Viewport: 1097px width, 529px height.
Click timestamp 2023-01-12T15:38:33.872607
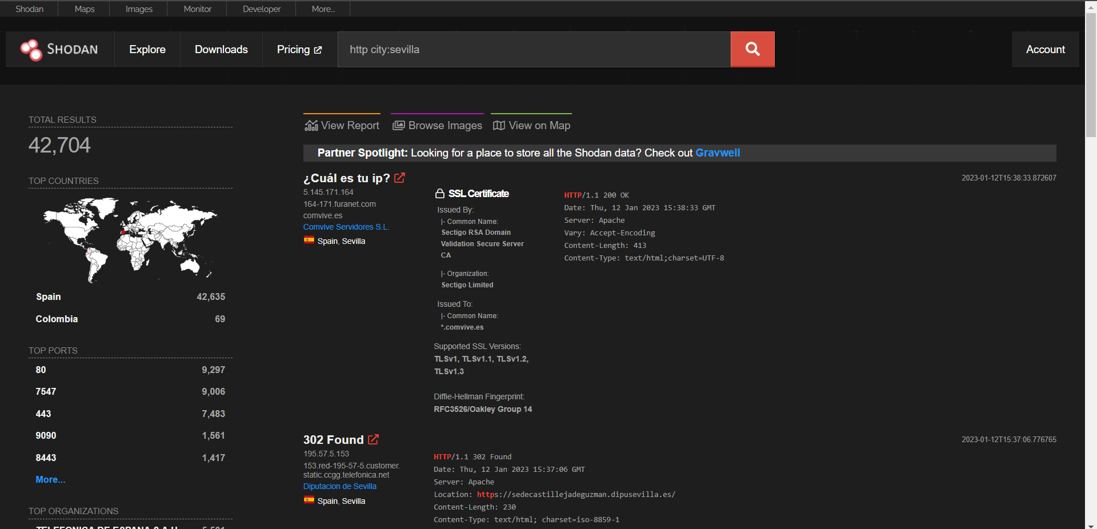(x=1009, y=178)
